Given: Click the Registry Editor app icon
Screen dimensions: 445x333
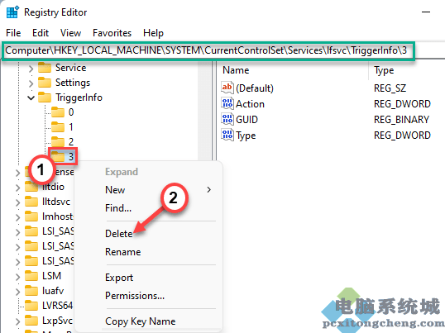Looking at the screenshot, I should tap(12, 12).
